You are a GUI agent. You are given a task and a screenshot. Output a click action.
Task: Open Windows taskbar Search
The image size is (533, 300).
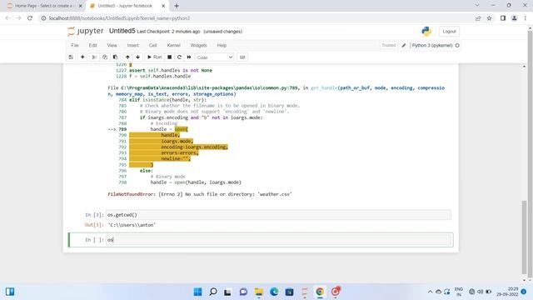point(213,292)
